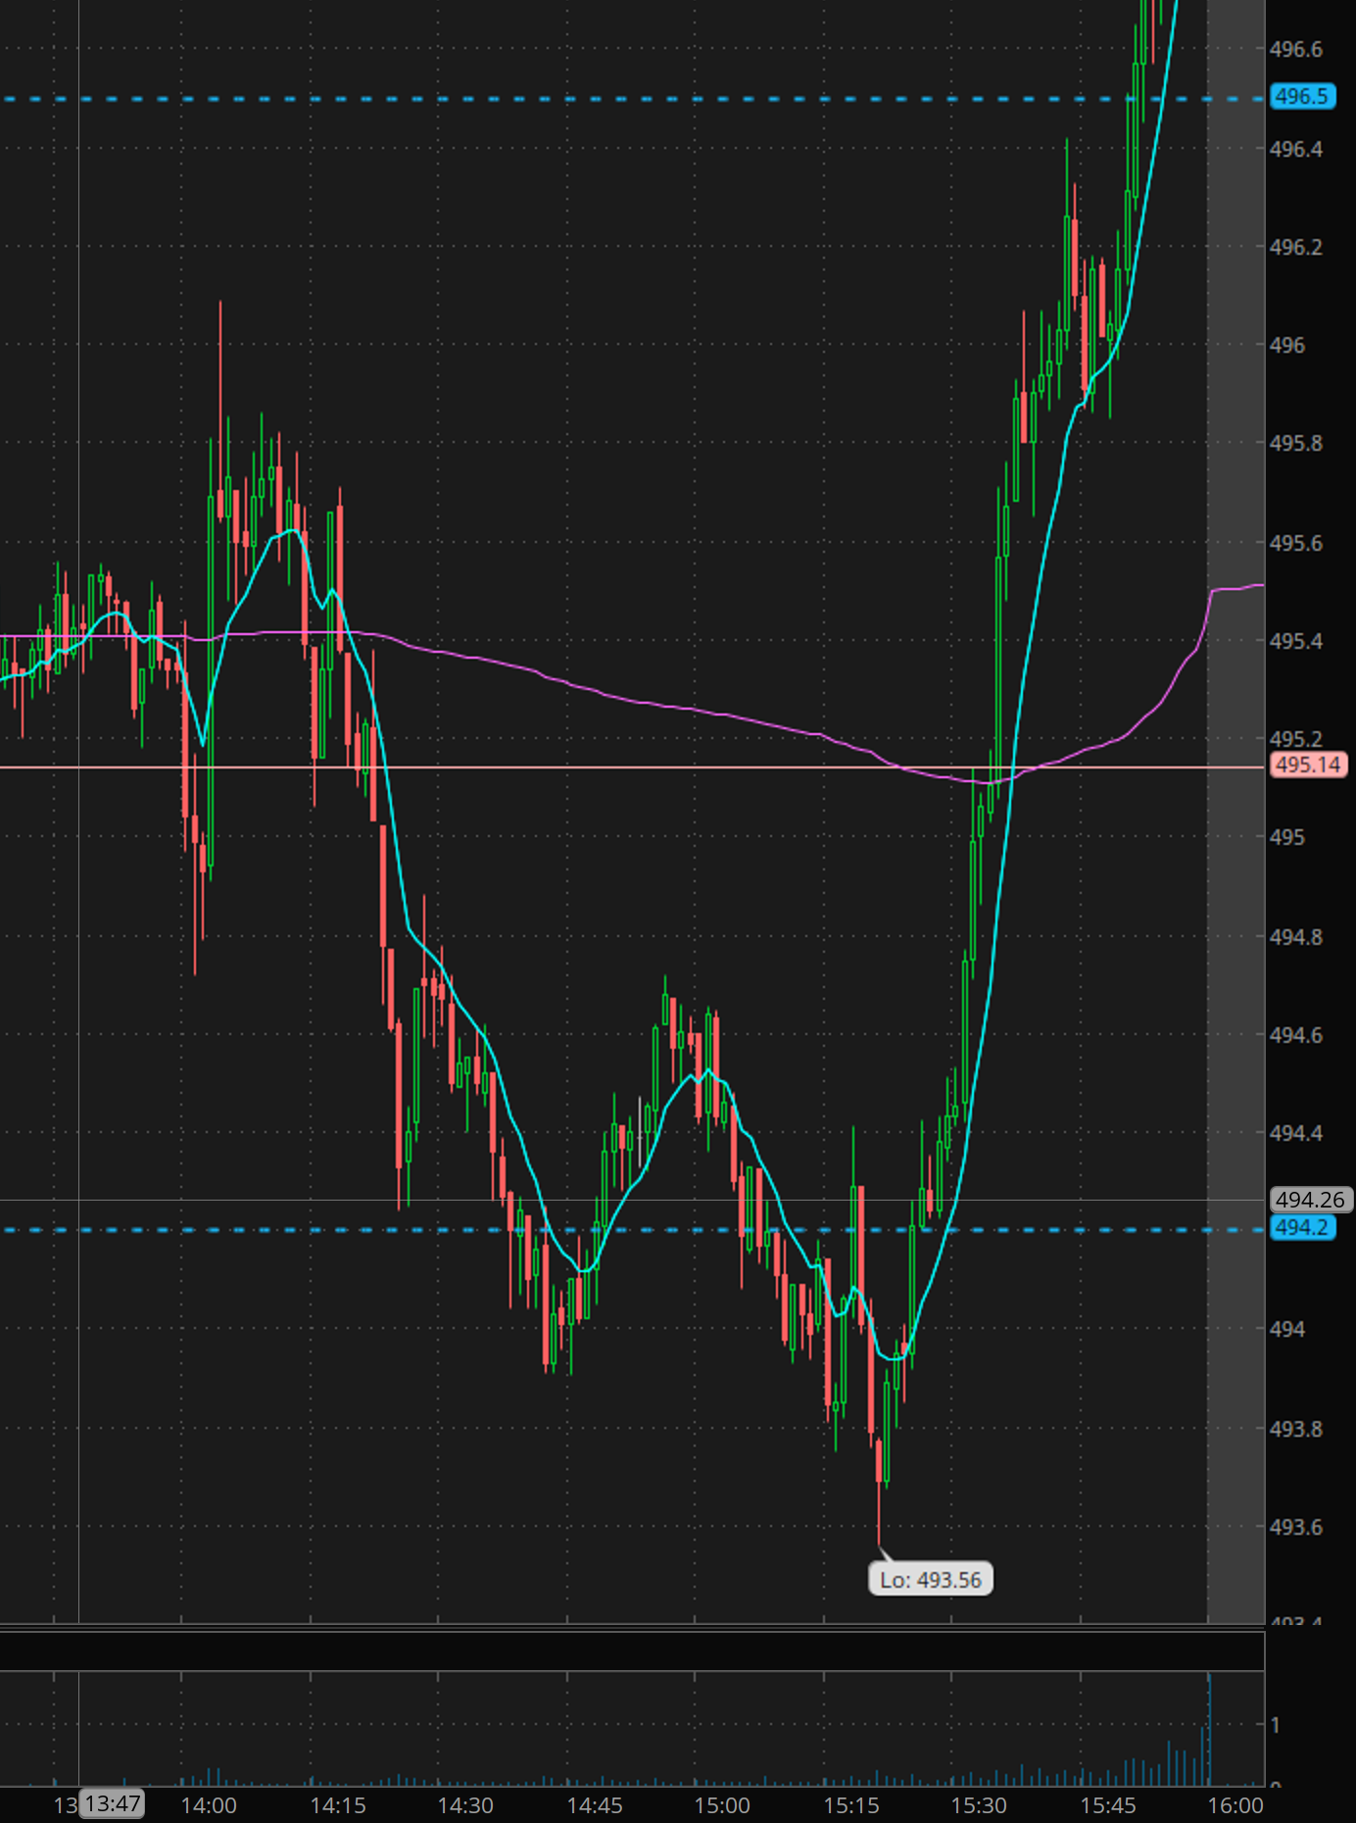Click the 494.8 price axis label
Viewport: 1356px width, 1823px height.
click(1296, 937)
